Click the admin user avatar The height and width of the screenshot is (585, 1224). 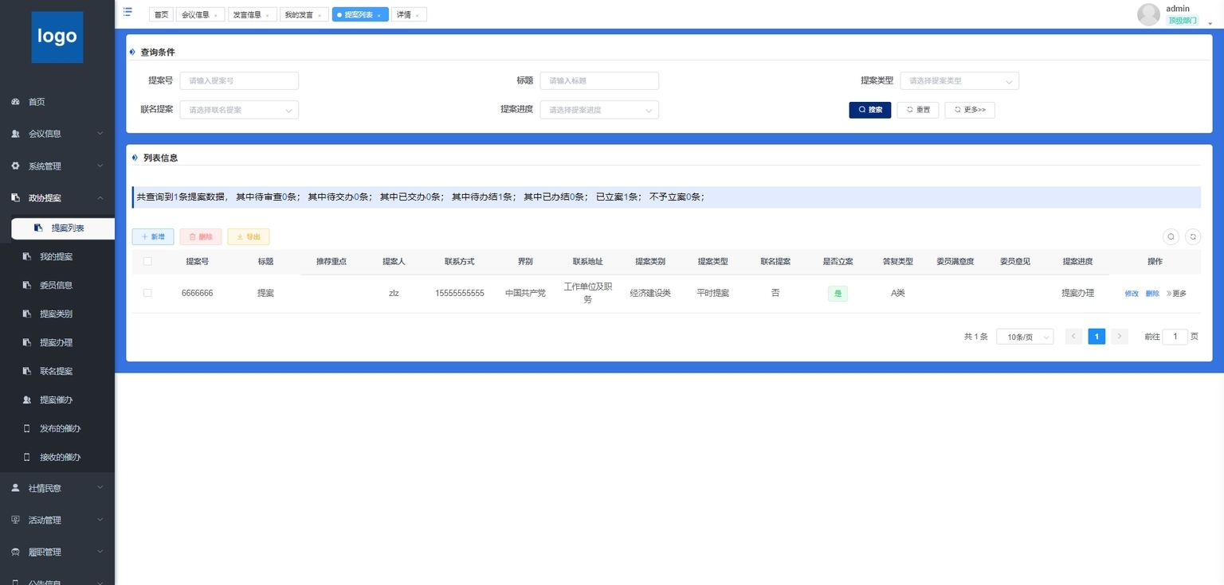(x=1148, y=14)
